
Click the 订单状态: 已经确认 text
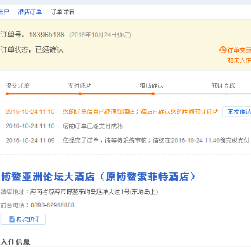coord(32,50)
